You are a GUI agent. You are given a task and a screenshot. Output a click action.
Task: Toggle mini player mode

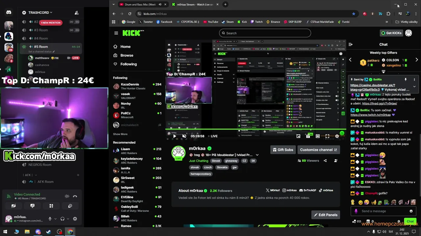pyautogui.click(x=298, y=136)
